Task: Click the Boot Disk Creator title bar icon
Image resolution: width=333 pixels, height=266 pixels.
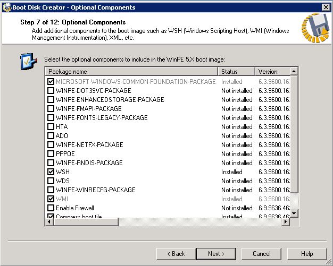Action: (6, 7)
